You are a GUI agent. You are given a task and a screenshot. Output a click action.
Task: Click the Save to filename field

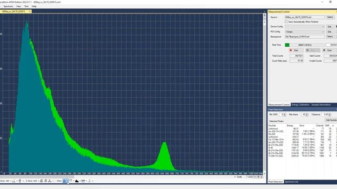click(x=305, y=17)
